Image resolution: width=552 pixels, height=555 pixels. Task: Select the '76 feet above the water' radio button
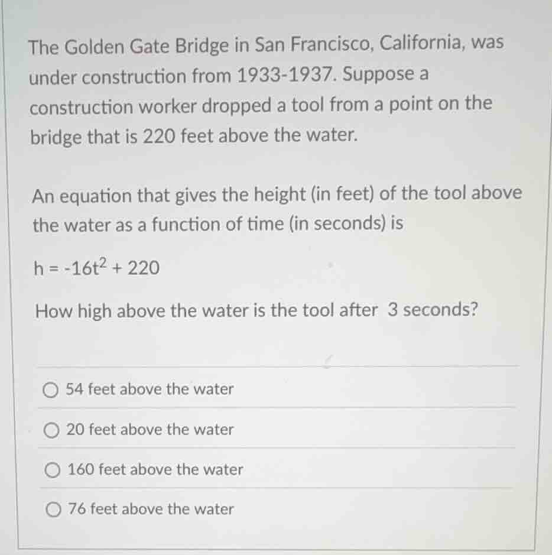[52, 509]
